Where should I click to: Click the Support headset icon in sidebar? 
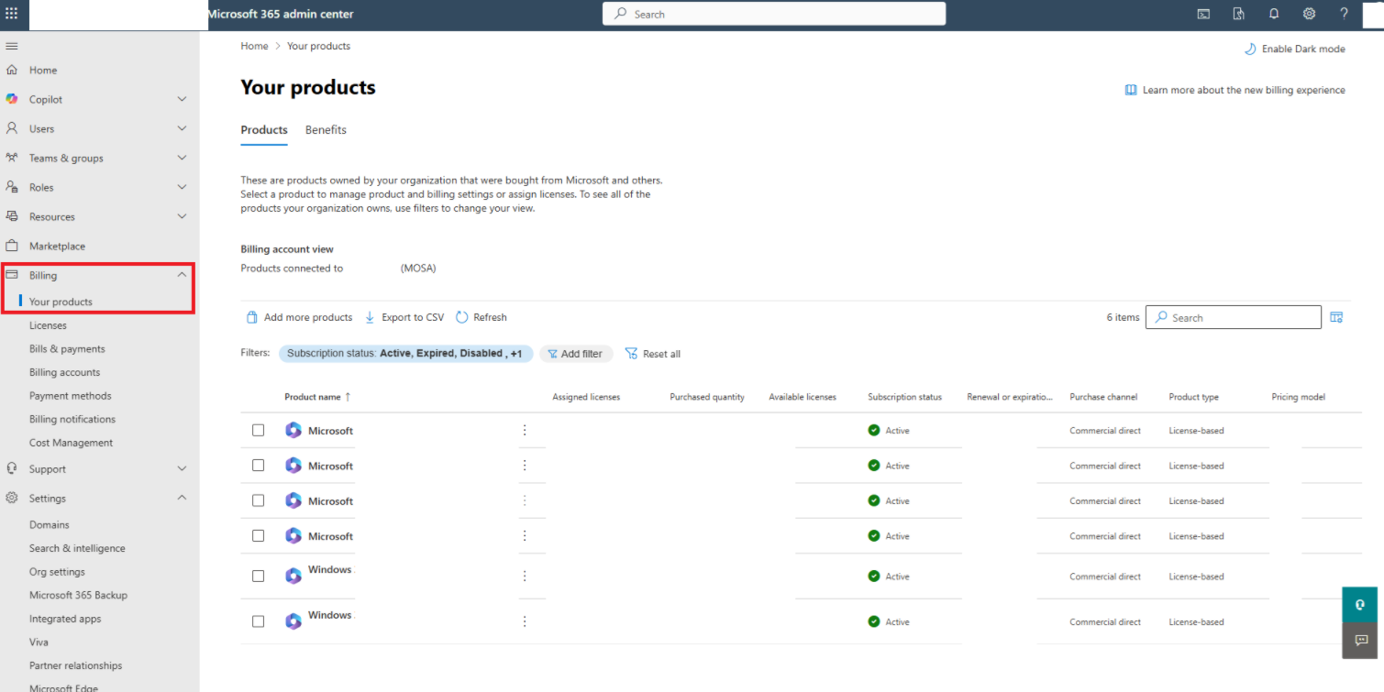click(12, 468)
